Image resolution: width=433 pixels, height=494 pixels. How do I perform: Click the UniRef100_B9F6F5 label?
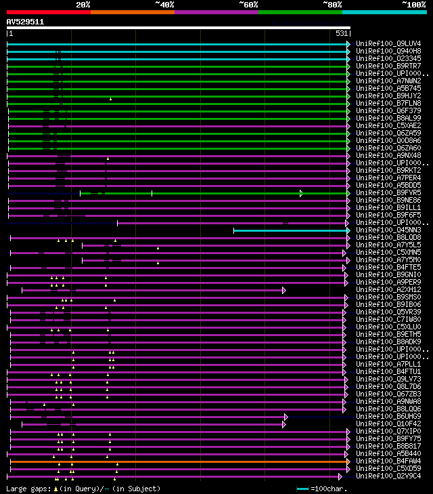[388, 215]
